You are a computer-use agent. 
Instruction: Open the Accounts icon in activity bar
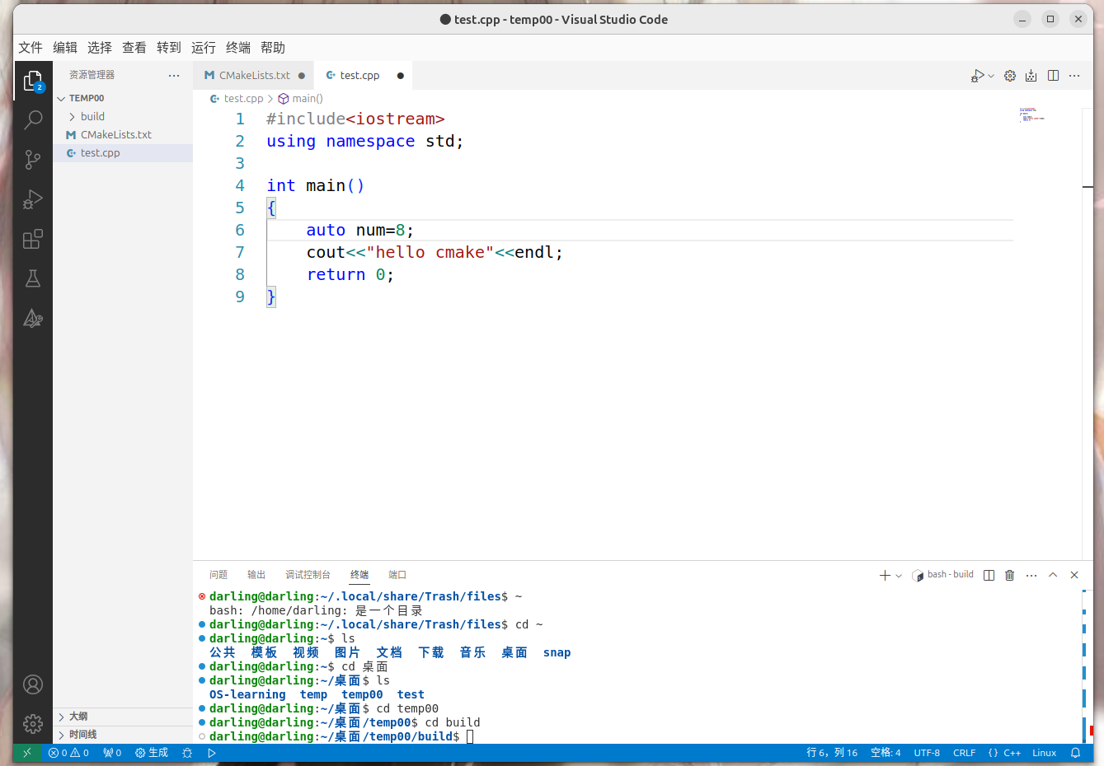click(x=33, y=684)
